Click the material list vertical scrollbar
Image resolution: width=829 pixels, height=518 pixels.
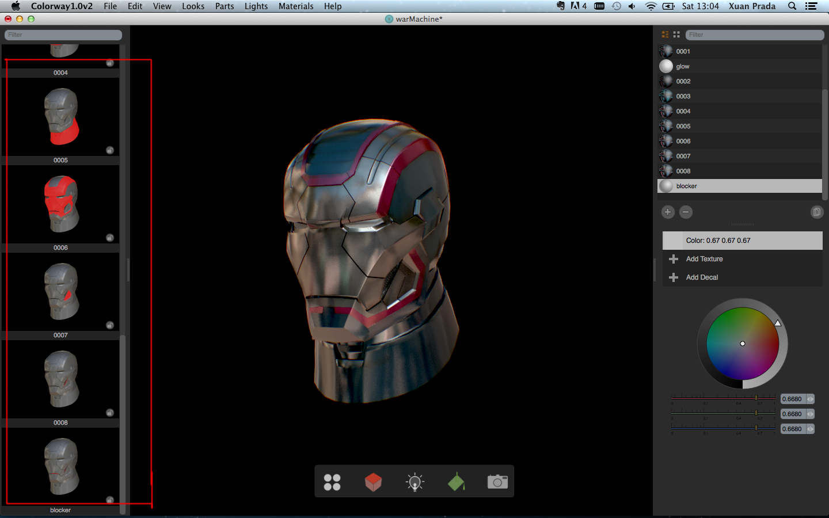[825, 144]
